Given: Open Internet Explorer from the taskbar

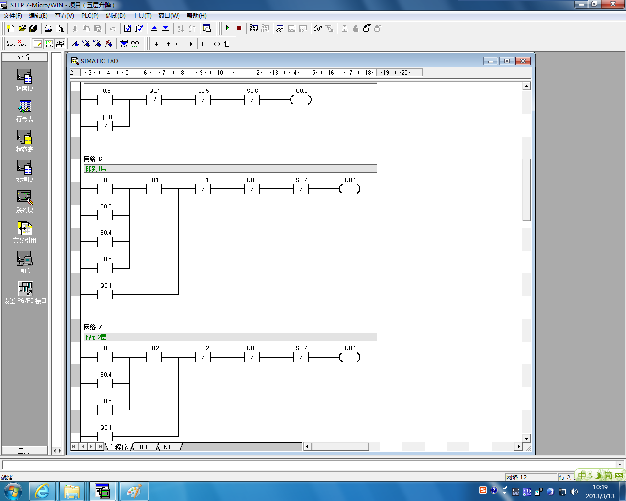Looking at the screenshot, I should tap(43, 491).
